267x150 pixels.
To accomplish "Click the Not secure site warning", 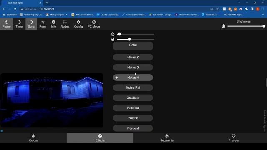I will [x=28, y=9].
